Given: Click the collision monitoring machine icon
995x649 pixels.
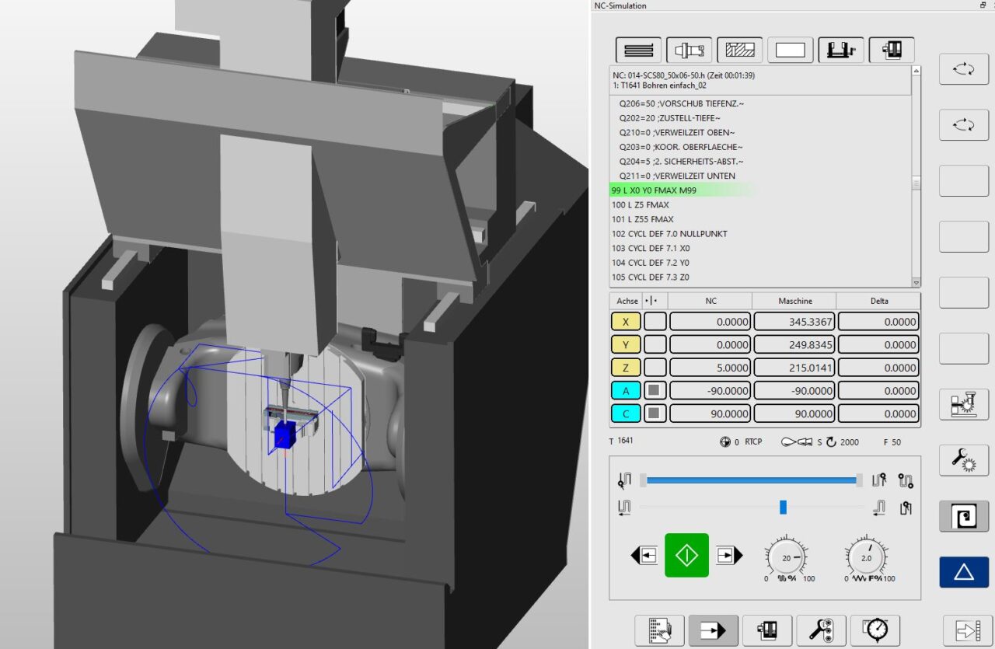Looking at the screenshot, I should click(x=963, y=403).
